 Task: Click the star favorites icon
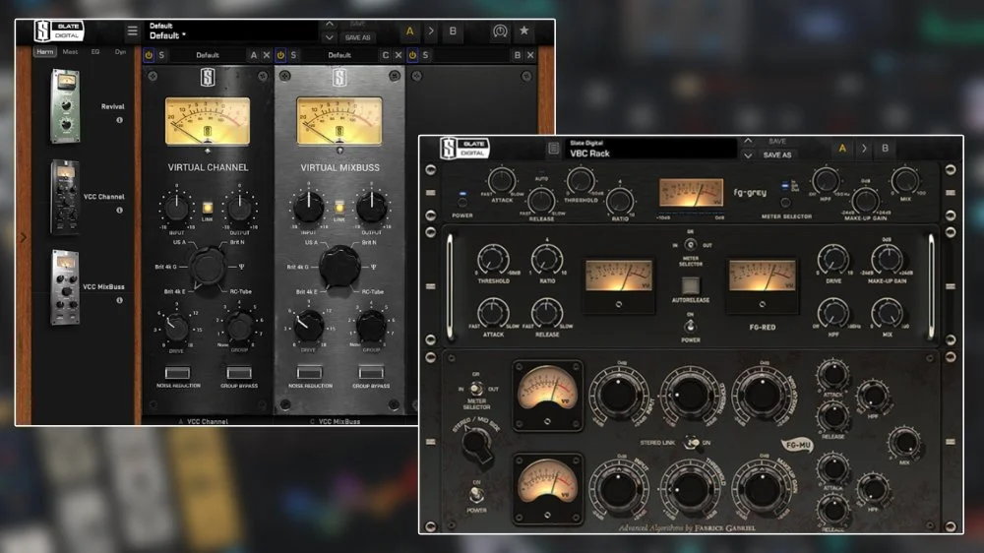(524, 31)
